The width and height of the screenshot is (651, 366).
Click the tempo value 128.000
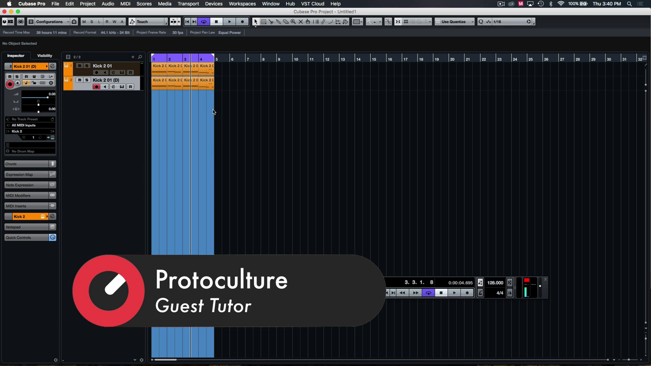click(x=495, y=283)
